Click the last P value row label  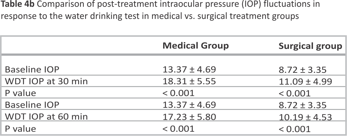coord(20,129)
